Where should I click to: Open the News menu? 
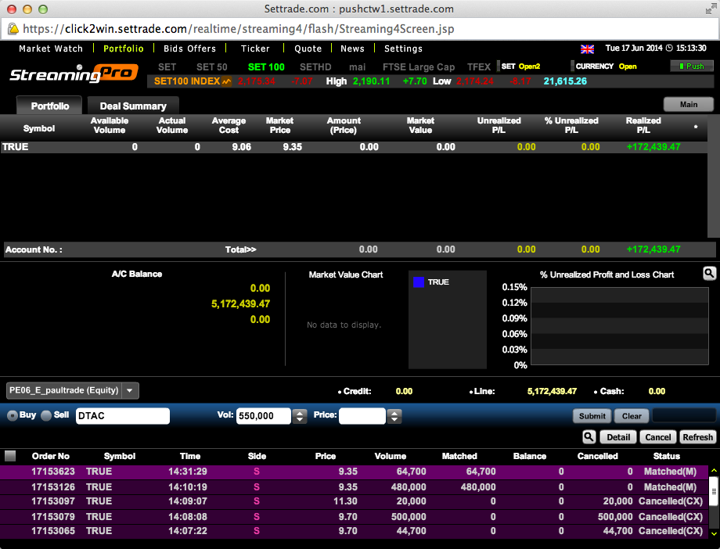click(x=352, y=48)
